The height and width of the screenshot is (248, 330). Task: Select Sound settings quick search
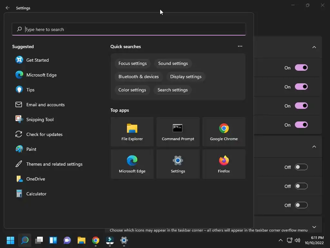tap(173, 64)
